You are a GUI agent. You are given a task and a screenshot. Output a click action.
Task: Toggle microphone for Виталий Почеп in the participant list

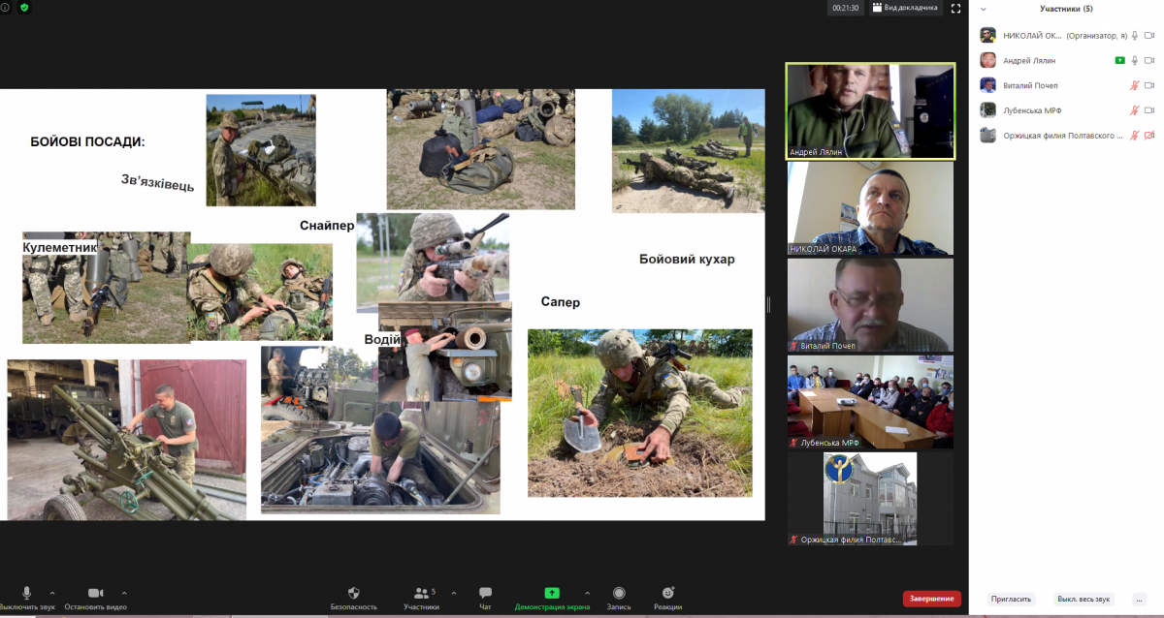[1134, 85]
